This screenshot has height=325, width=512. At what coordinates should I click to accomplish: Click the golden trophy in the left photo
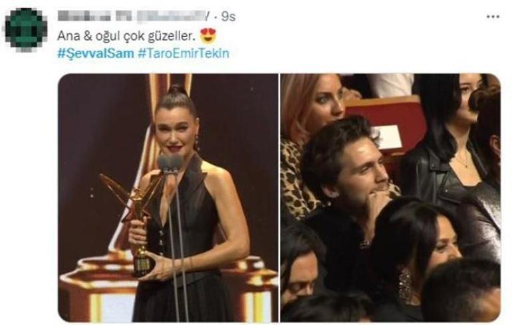pyautogui.click(x=134, y=222)
